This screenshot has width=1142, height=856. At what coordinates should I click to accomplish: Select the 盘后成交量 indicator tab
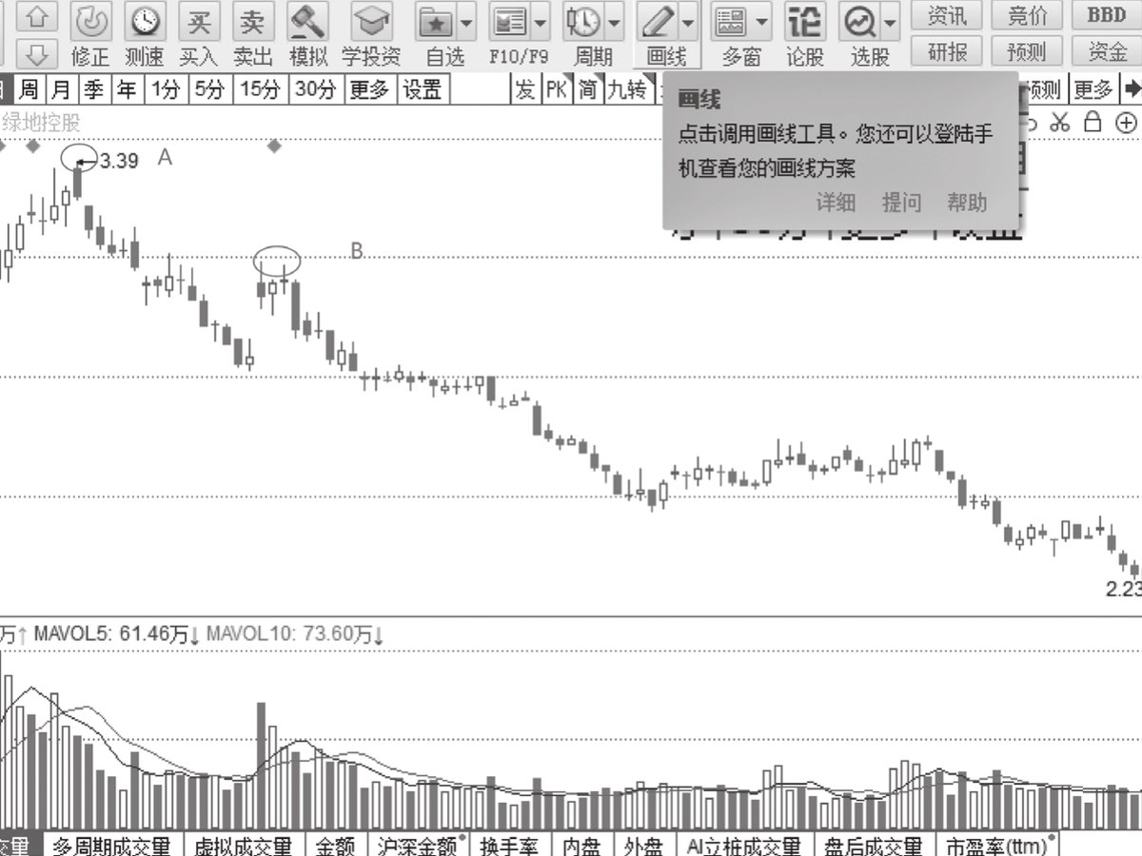[873, 846]
